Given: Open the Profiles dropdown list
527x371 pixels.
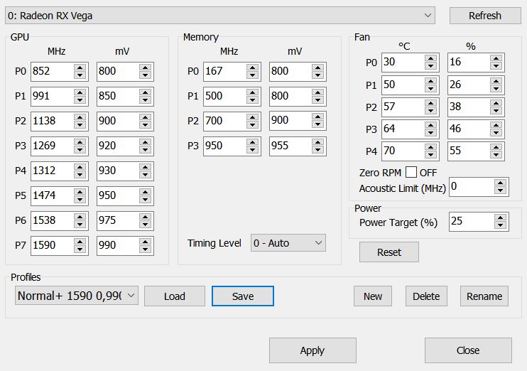Looking at the screenshot, I should click(x=77, y=296).
